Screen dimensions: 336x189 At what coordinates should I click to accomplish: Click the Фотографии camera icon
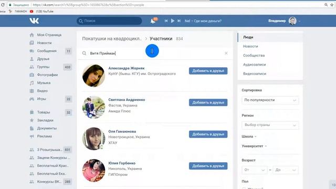pyautogui.click(x=31, y=75)
